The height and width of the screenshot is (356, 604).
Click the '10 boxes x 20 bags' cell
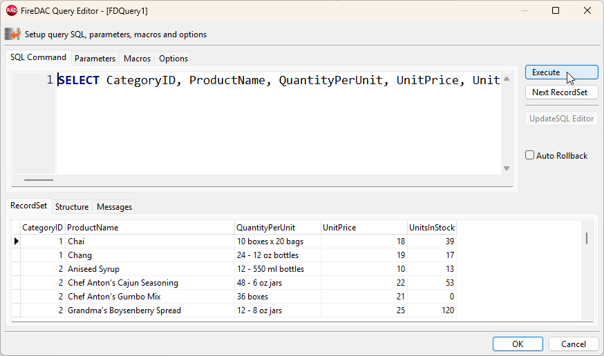(x=278, y=241)
